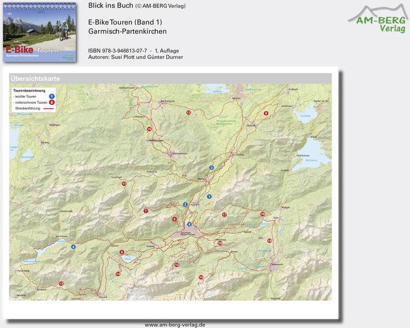Select blue tour marker 4 by Plansee
The image size is (410, 328).
pyautogui.click(x=73, y=247)
